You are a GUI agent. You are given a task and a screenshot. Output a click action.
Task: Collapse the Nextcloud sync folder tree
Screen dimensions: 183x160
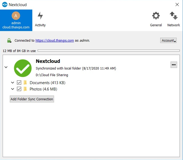tap(6, 67)
